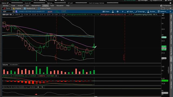
Task: Open the Prophet sub-tab
Action: [17, 8]
